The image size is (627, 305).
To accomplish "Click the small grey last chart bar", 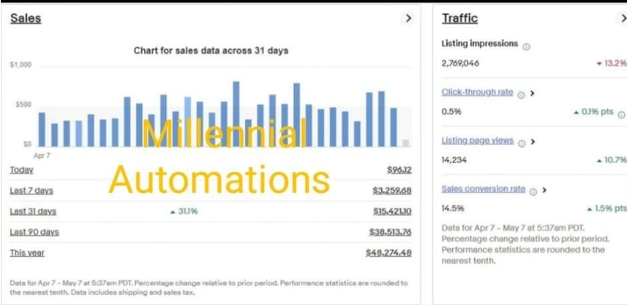I will (x=406, y=143).
